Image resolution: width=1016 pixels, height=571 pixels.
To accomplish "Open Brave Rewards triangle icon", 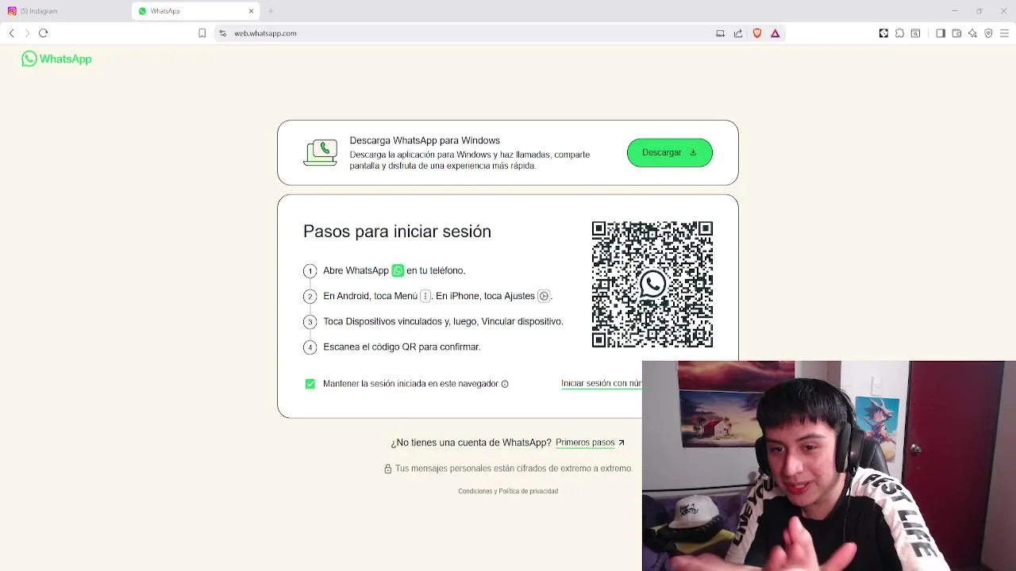I will 775,33.
